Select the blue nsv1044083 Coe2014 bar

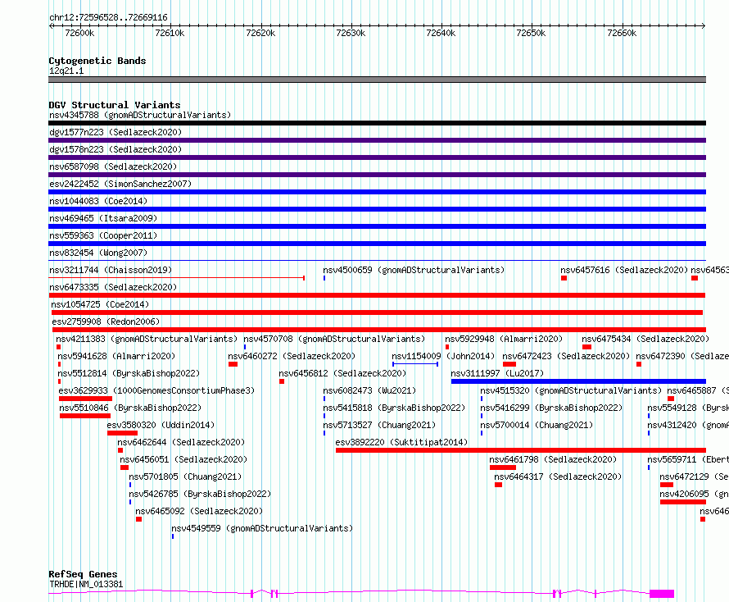coord(377,209)
